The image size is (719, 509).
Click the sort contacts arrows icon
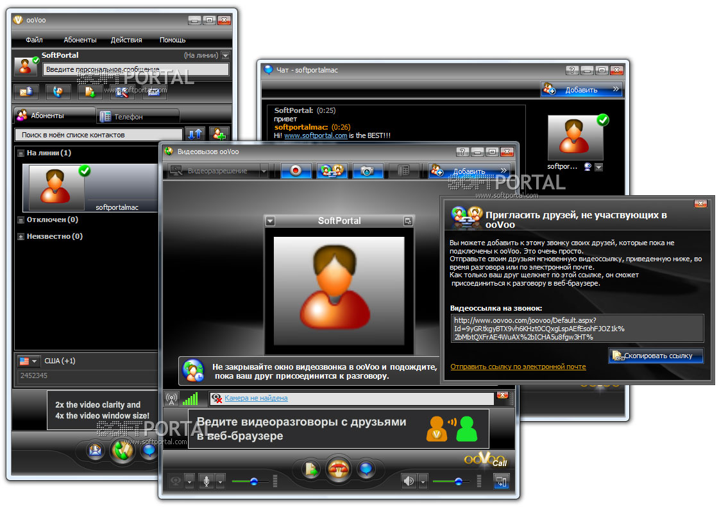(x=194, y=134)
